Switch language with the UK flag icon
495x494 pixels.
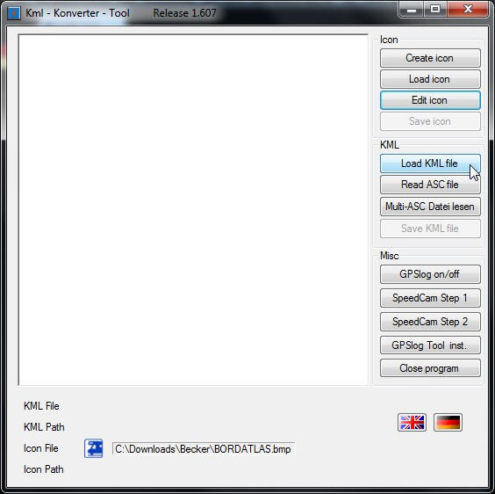412,422
